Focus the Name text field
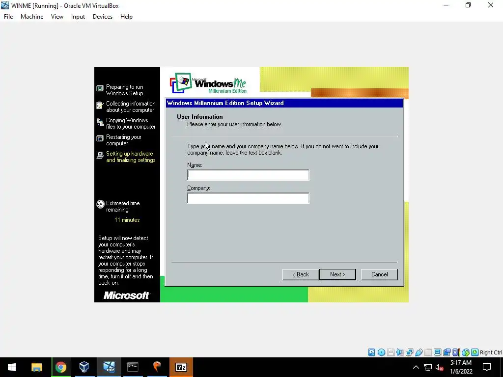The height and width of the screenshot is (377, 503). pyautogui.click(x=248, y=175)
